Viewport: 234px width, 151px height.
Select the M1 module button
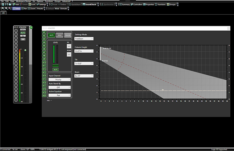(x=44, y=32)
